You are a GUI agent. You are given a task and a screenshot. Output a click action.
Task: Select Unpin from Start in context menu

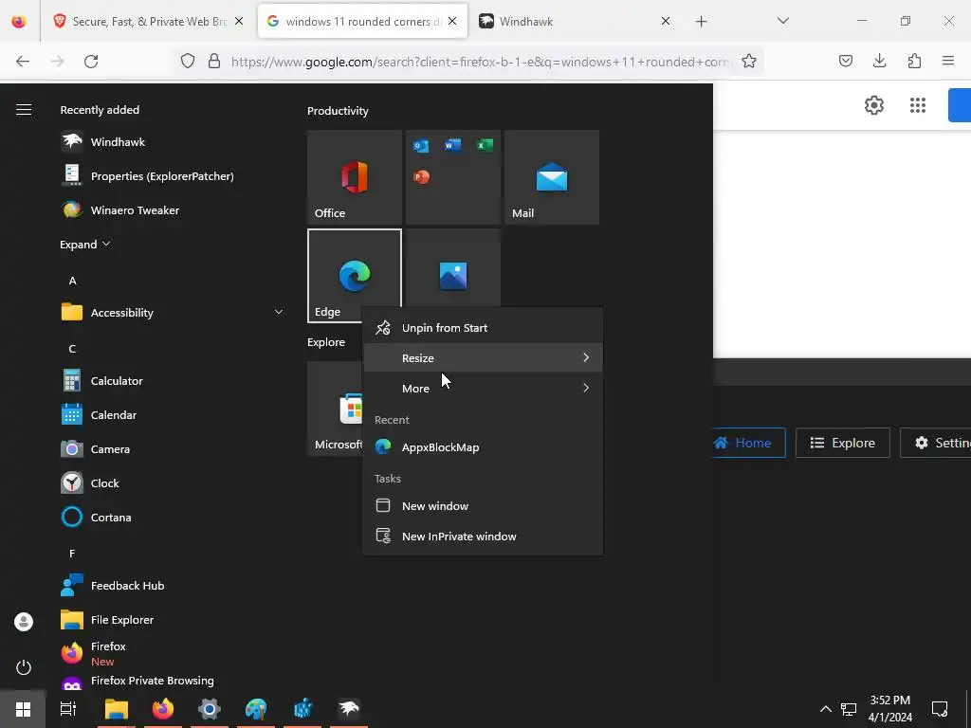tap(483, 327)
